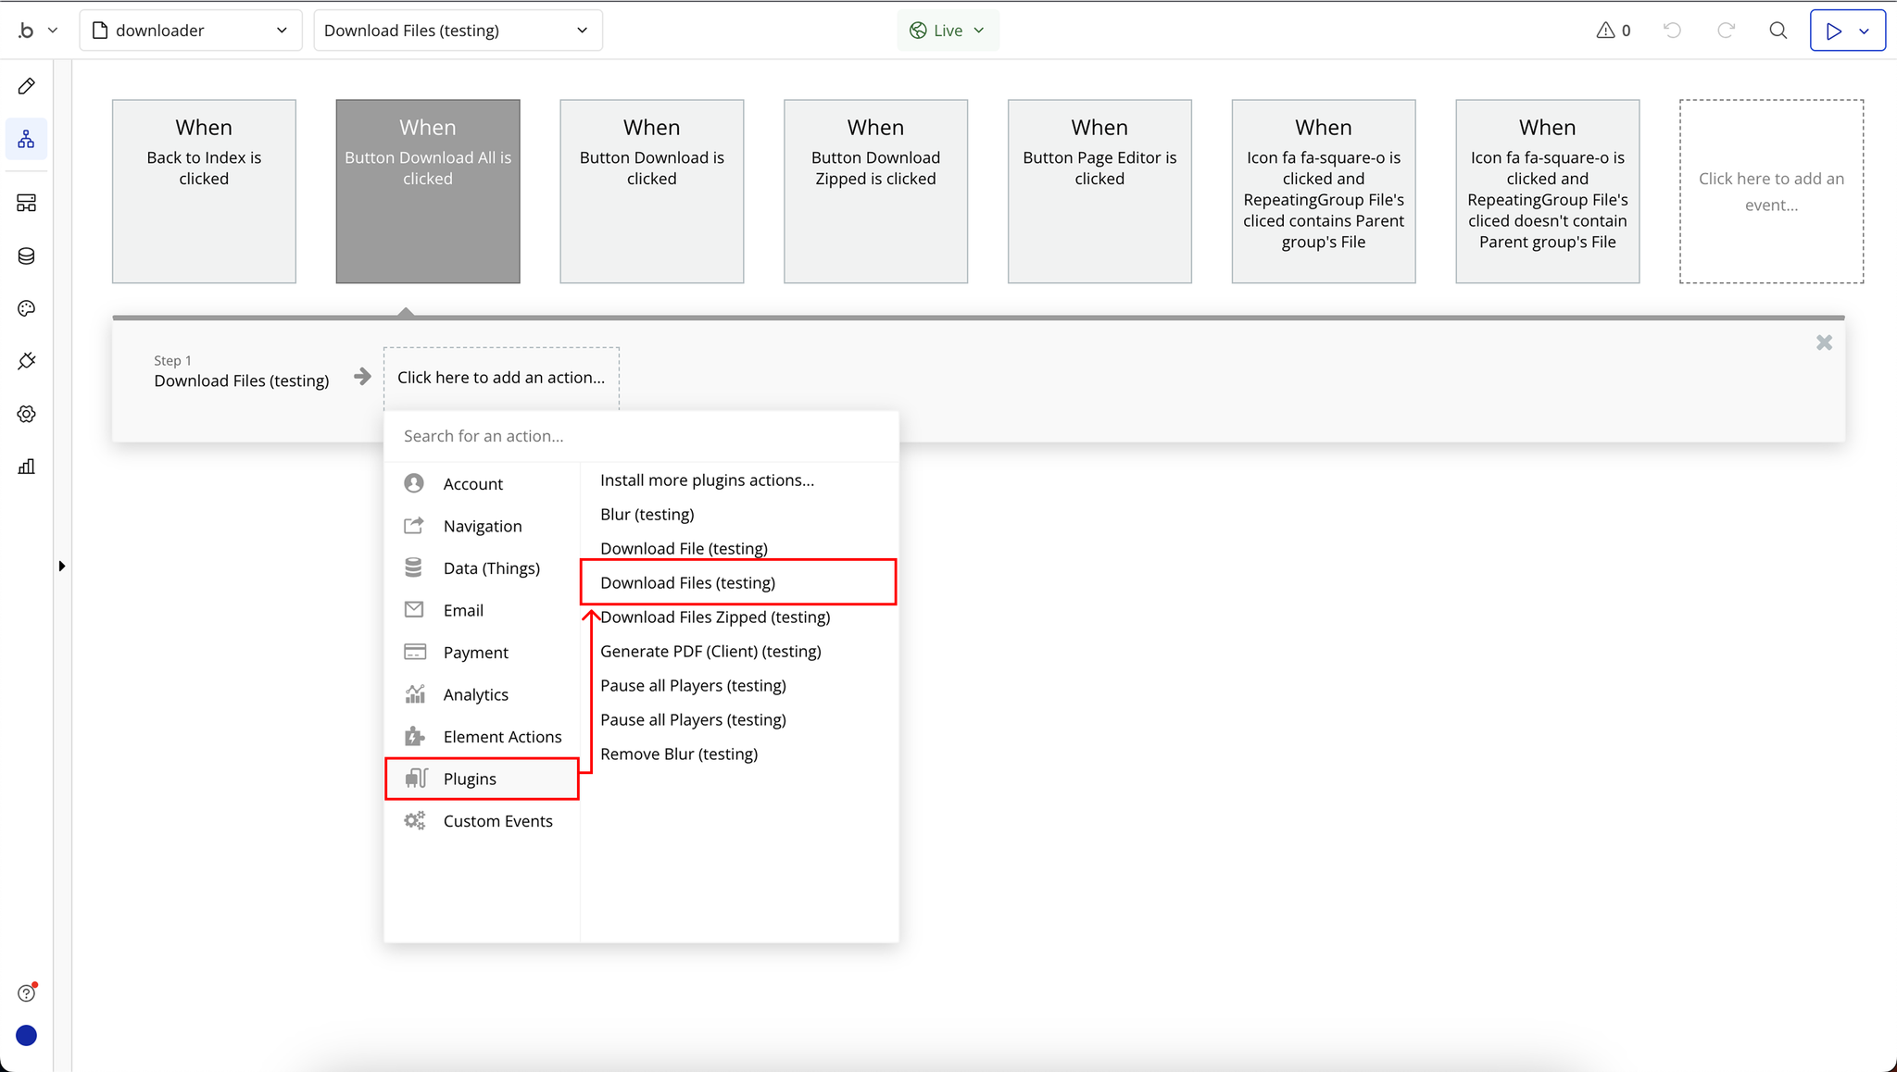Expand the Live version dropdown
This screenshot has height=1072, width=1897.
[x=948, y=31]
